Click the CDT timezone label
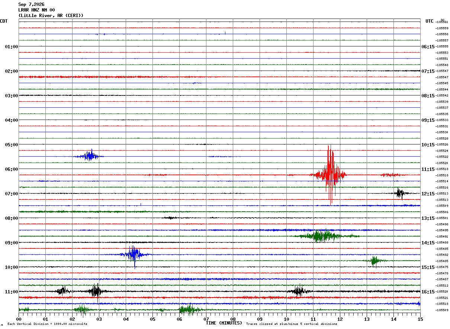This screenshot has height=329, width=450. [4, 21]
